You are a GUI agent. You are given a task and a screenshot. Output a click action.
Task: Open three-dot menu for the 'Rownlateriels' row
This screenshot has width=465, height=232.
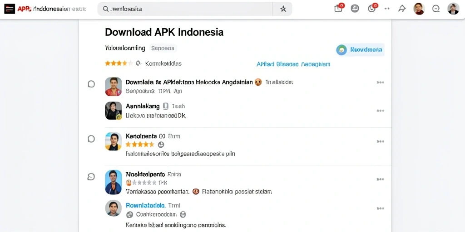point(380,208)
